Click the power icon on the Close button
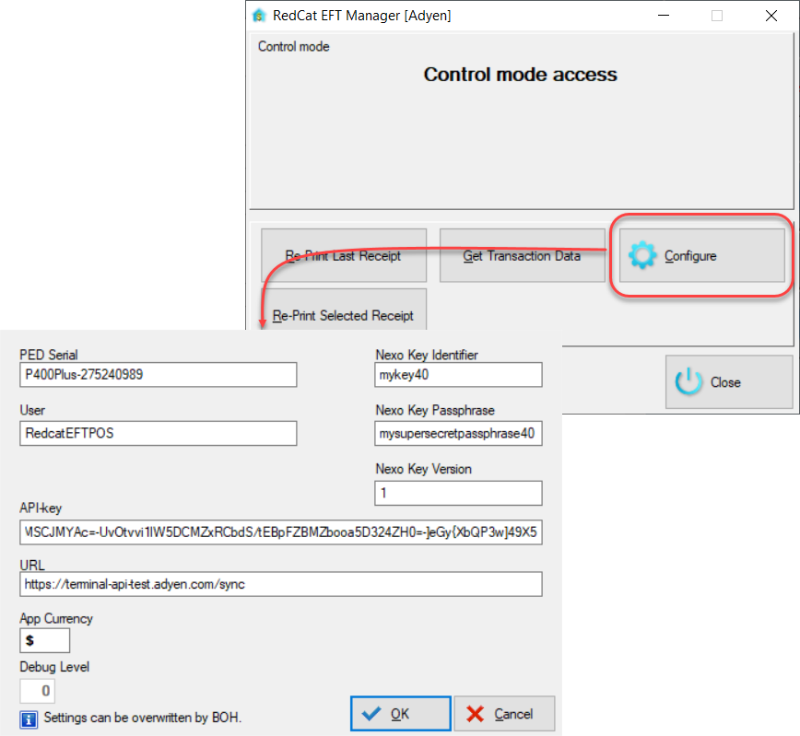Screen dimensions: 800x736 pyautogui.click(x=689, y=382)
